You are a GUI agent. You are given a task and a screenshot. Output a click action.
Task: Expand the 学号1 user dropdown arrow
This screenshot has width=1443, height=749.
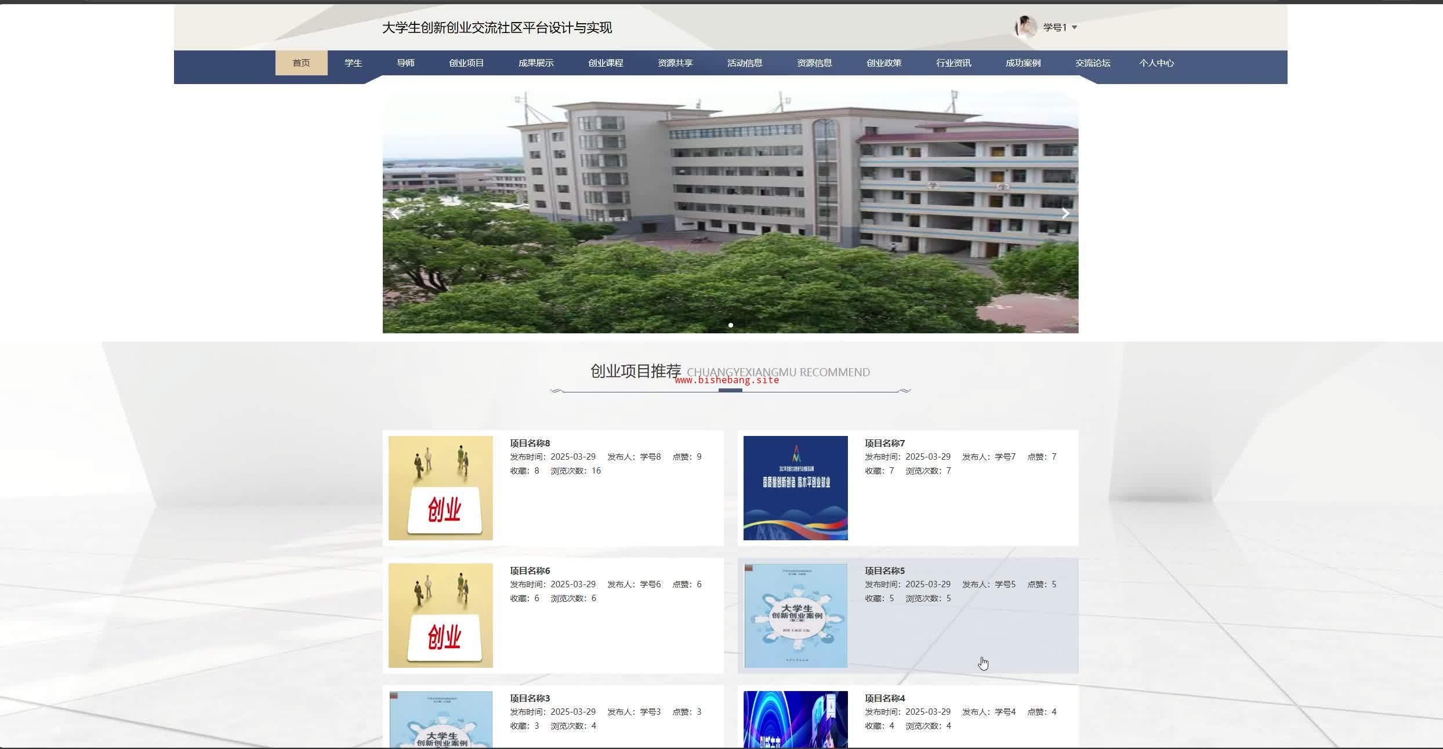pos(1074,27)
